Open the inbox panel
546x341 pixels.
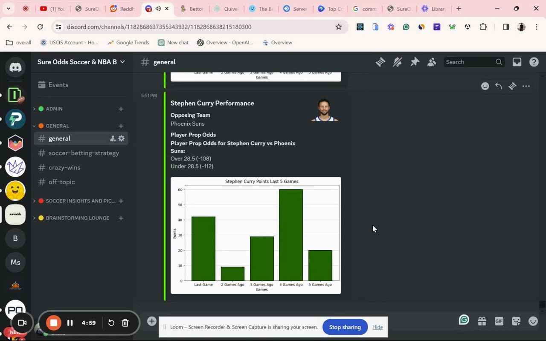pyautogui.click(x=517, y=62)
